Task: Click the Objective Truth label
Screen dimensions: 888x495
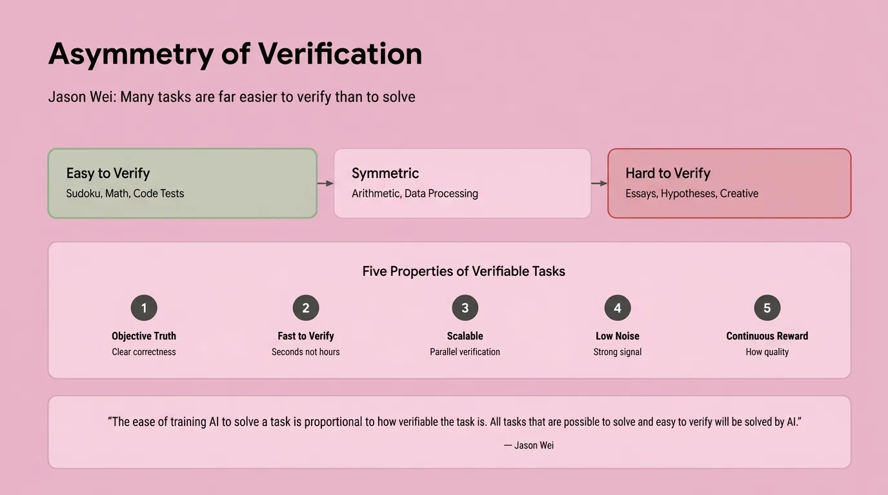Action: coord(144,336)
